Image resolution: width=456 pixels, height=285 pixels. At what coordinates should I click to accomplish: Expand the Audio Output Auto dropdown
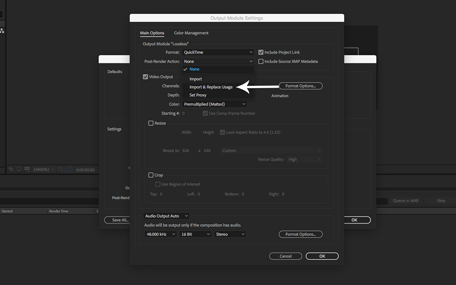tap(167, 216)
